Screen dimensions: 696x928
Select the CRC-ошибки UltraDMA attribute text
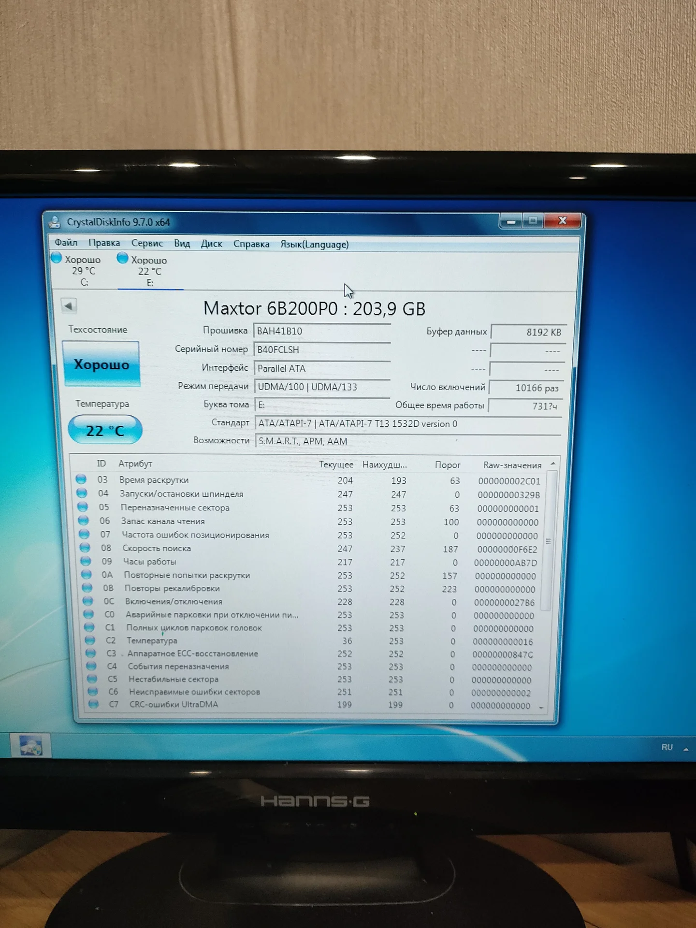[x=174, y=704]
